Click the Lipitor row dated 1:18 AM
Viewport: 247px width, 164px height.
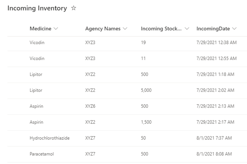click(36, 74)
